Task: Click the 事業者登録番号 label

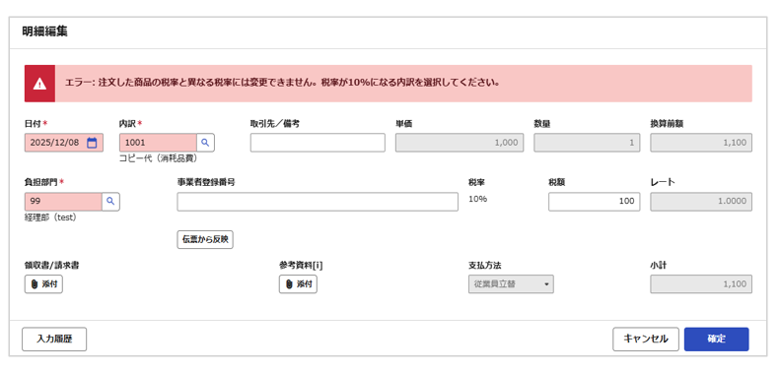Action: 206,182
